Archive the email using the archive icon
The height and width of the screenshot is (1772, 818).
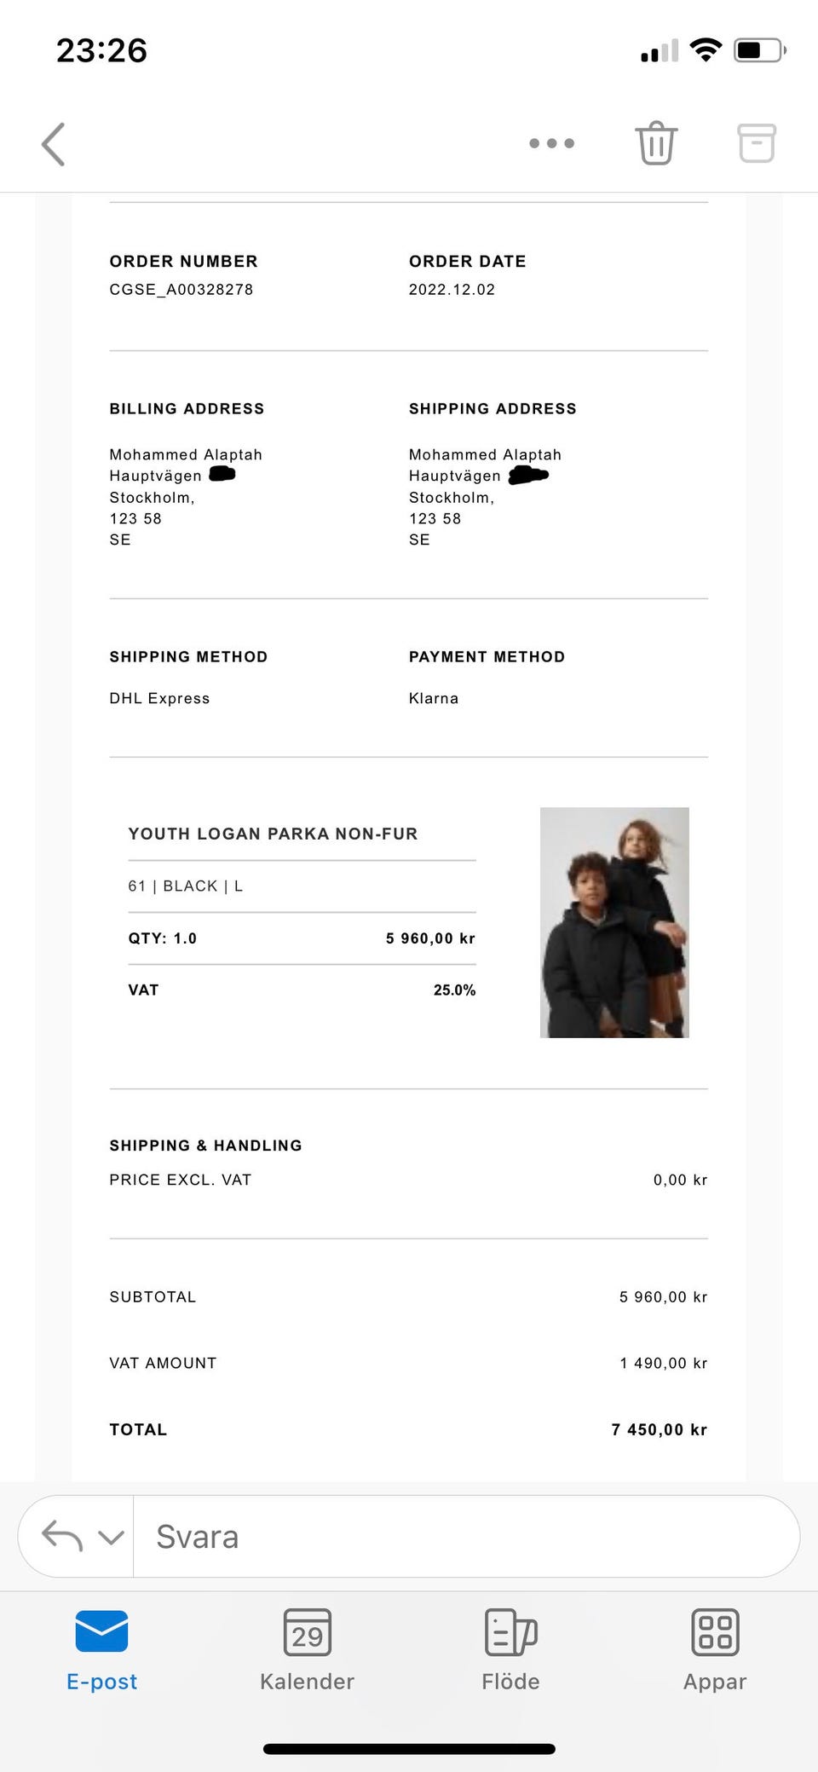coord(756,143)
